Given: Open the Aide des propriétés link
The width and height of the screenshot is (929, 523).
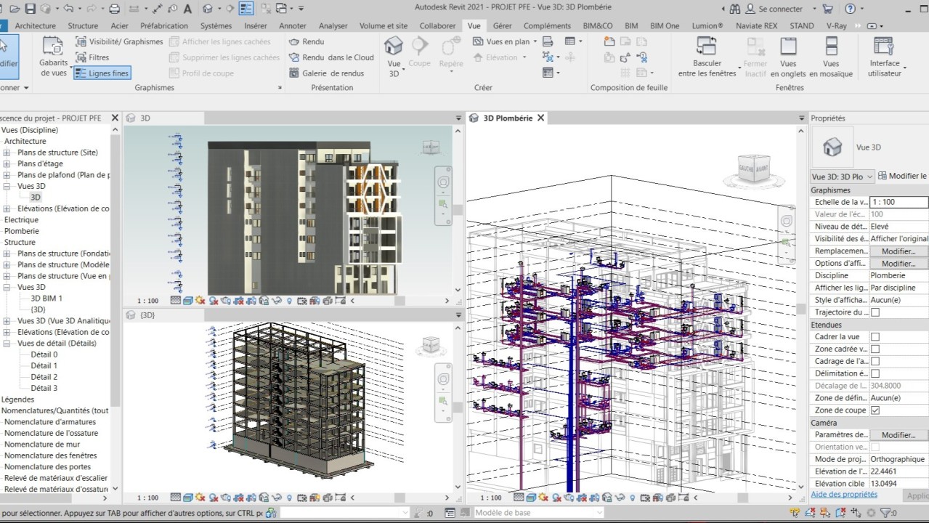Looking at the screenshot, I should click(843, 495).
